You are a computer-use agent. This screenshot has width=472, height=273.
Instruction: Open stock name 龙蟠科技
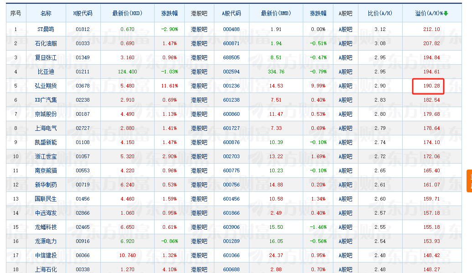[x=46, y=227]
